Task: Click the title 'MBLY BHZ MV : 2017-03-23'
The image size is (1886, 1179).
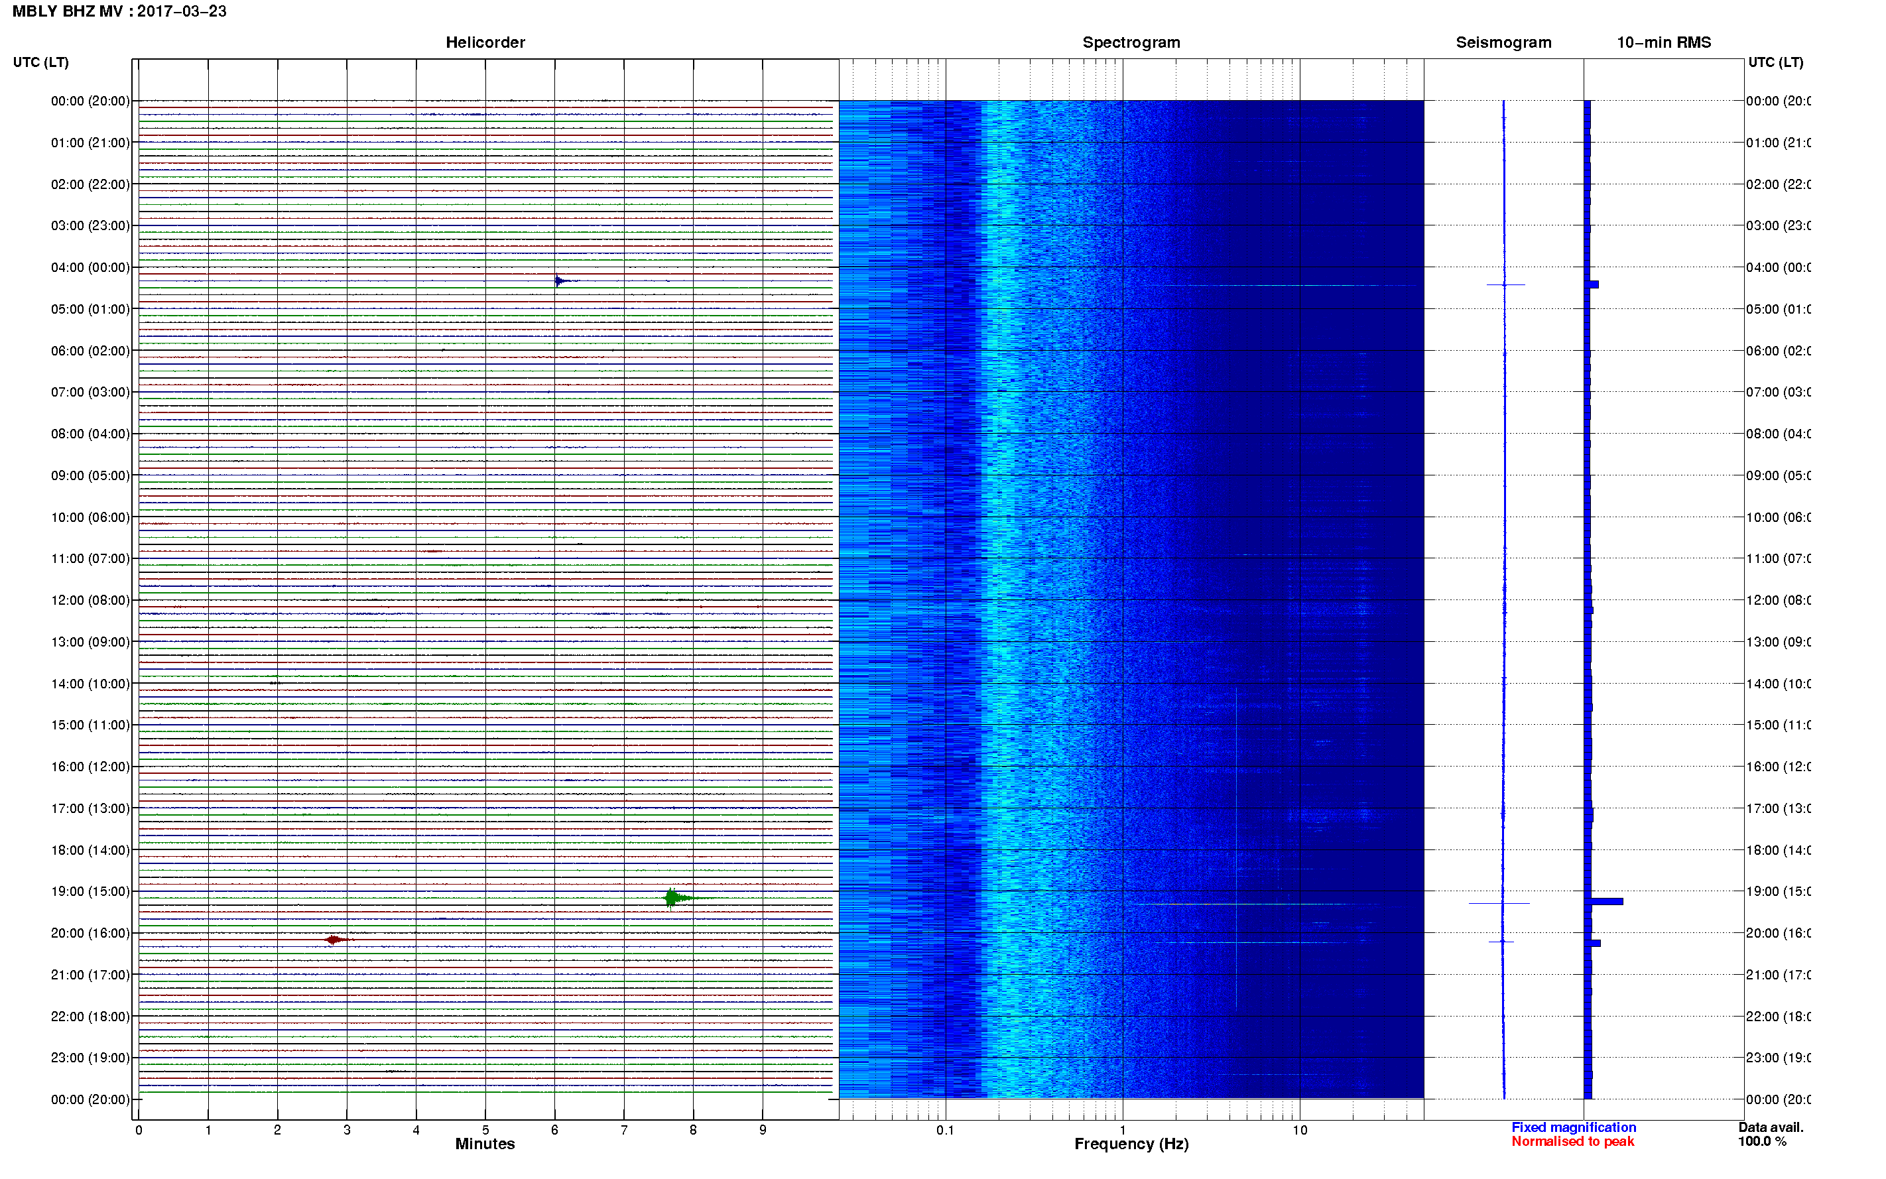Action: point(119,11)
